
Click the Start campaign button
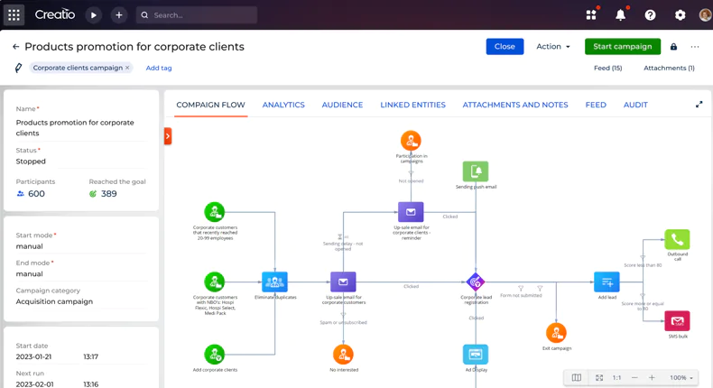(623, 46)
